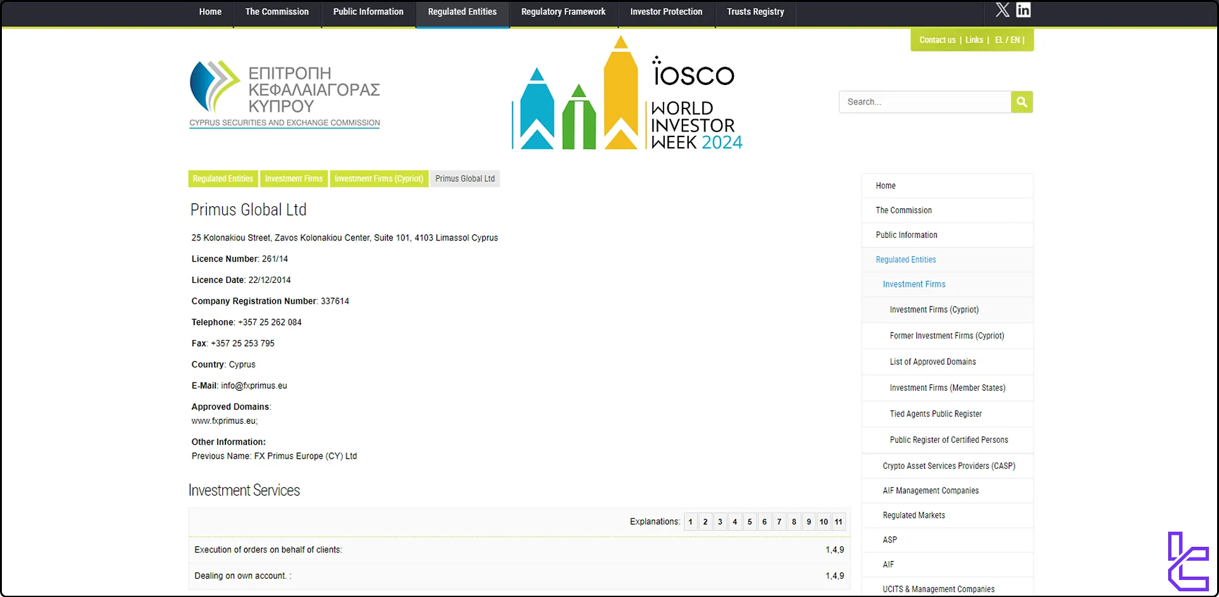Click the Contact us link
Viewport: 1219px width, 597px height.
tap(937, 40)
